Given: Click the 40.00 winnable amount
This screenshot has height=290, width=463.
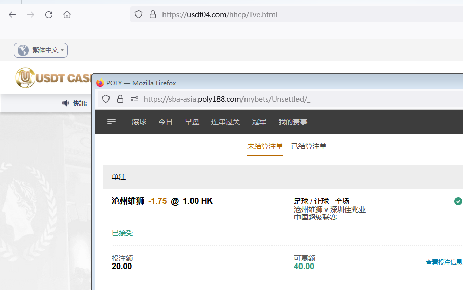Looking at the screenshot, I should [x=304, y=267].
